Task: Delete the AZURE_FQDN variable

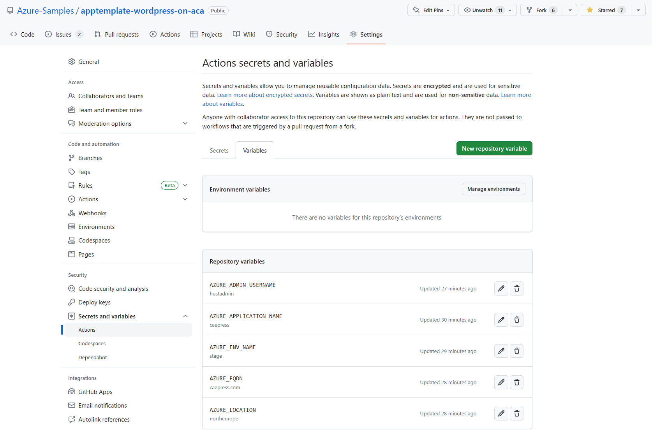Action: (516, 382)
